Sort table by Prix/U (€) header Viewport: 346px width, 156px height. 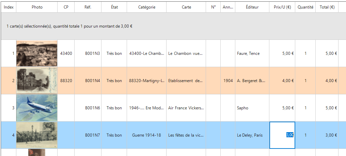coord(282,7)
